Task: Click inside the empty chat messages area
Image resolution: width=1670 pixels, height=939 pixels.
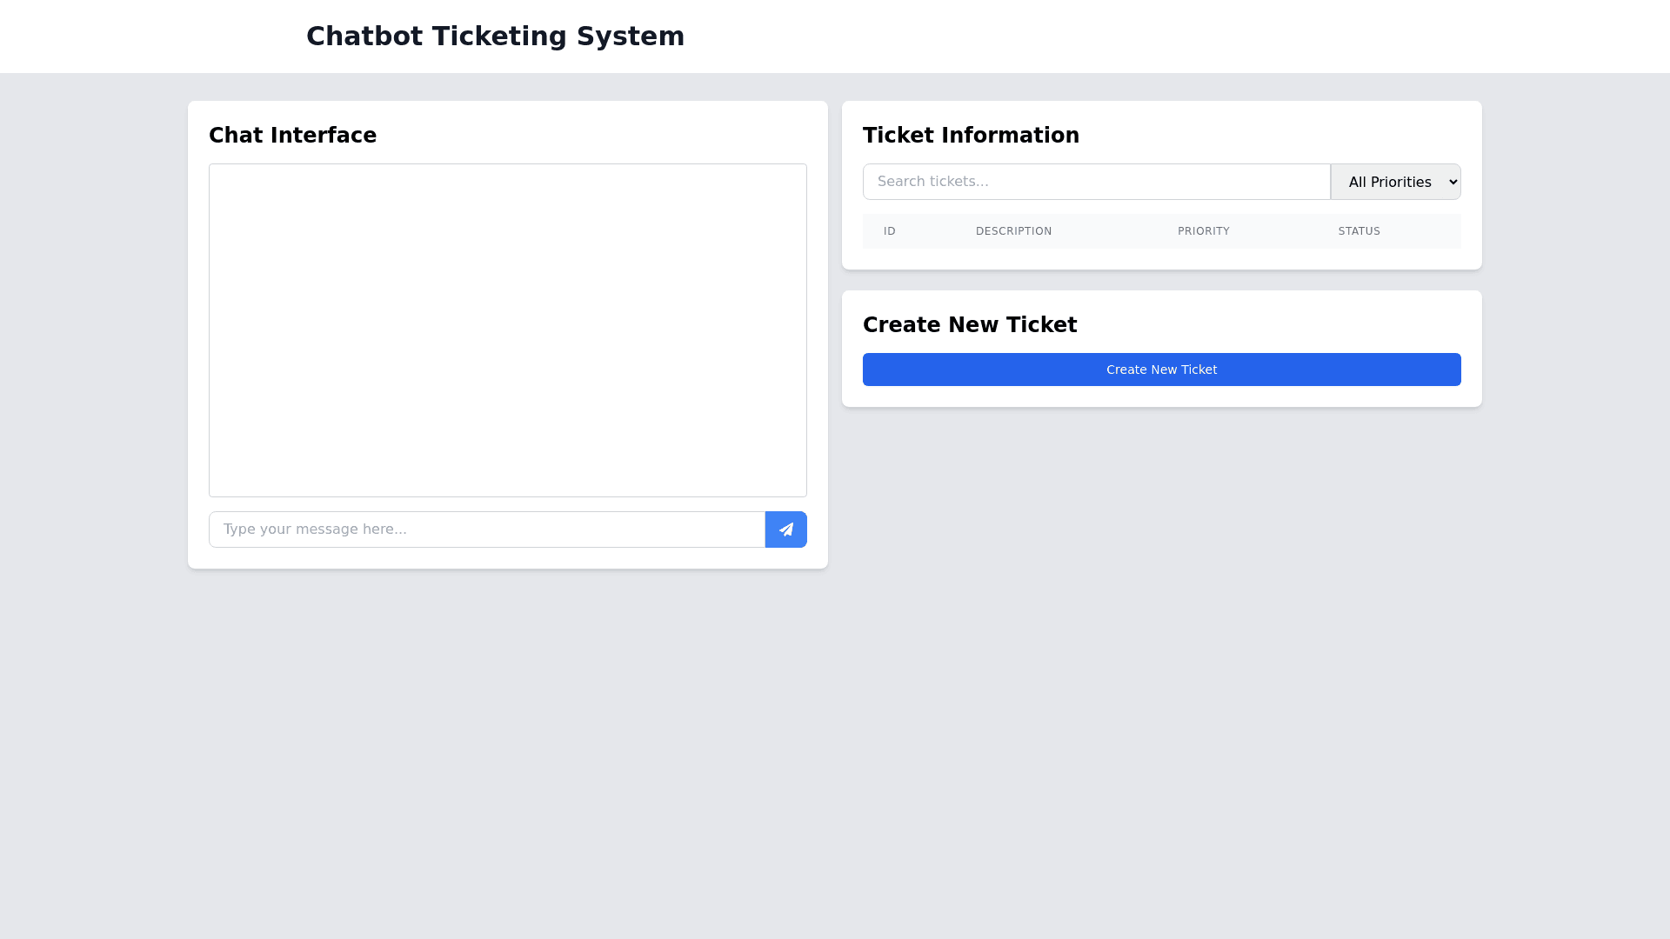Action: (x=507, y=330)
